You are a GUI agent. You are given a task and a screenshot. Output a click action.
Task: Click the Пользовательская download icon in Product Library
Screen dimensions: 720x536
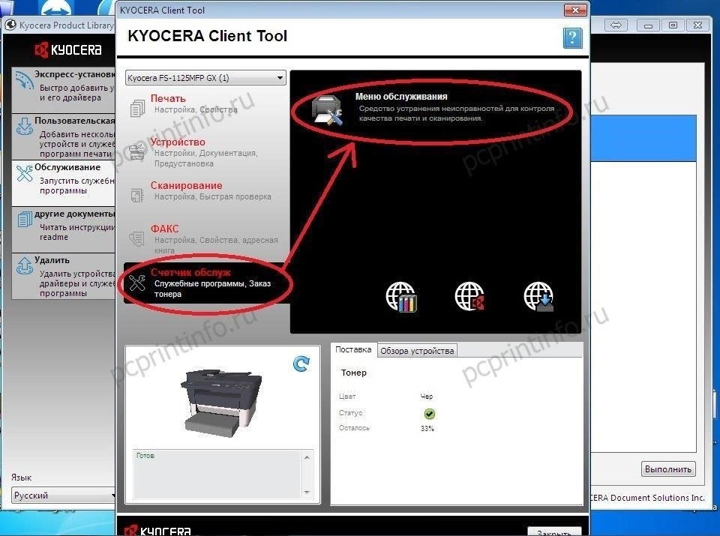click(x=24, y=126)
